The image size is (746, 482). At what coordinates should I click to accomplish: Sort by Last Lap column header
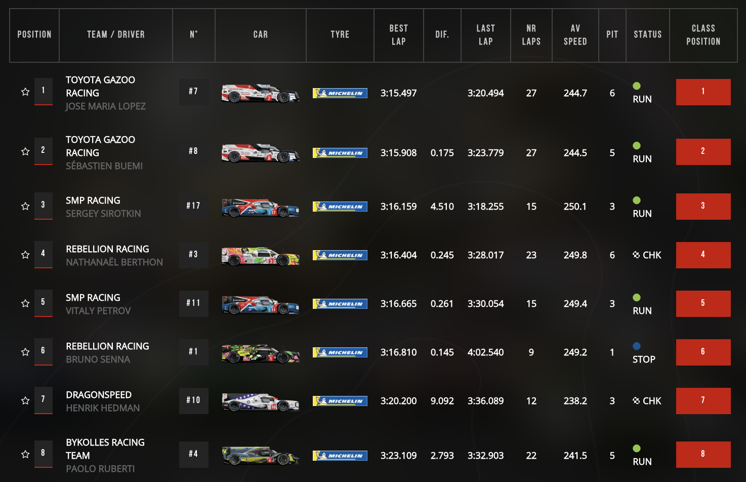486,35
